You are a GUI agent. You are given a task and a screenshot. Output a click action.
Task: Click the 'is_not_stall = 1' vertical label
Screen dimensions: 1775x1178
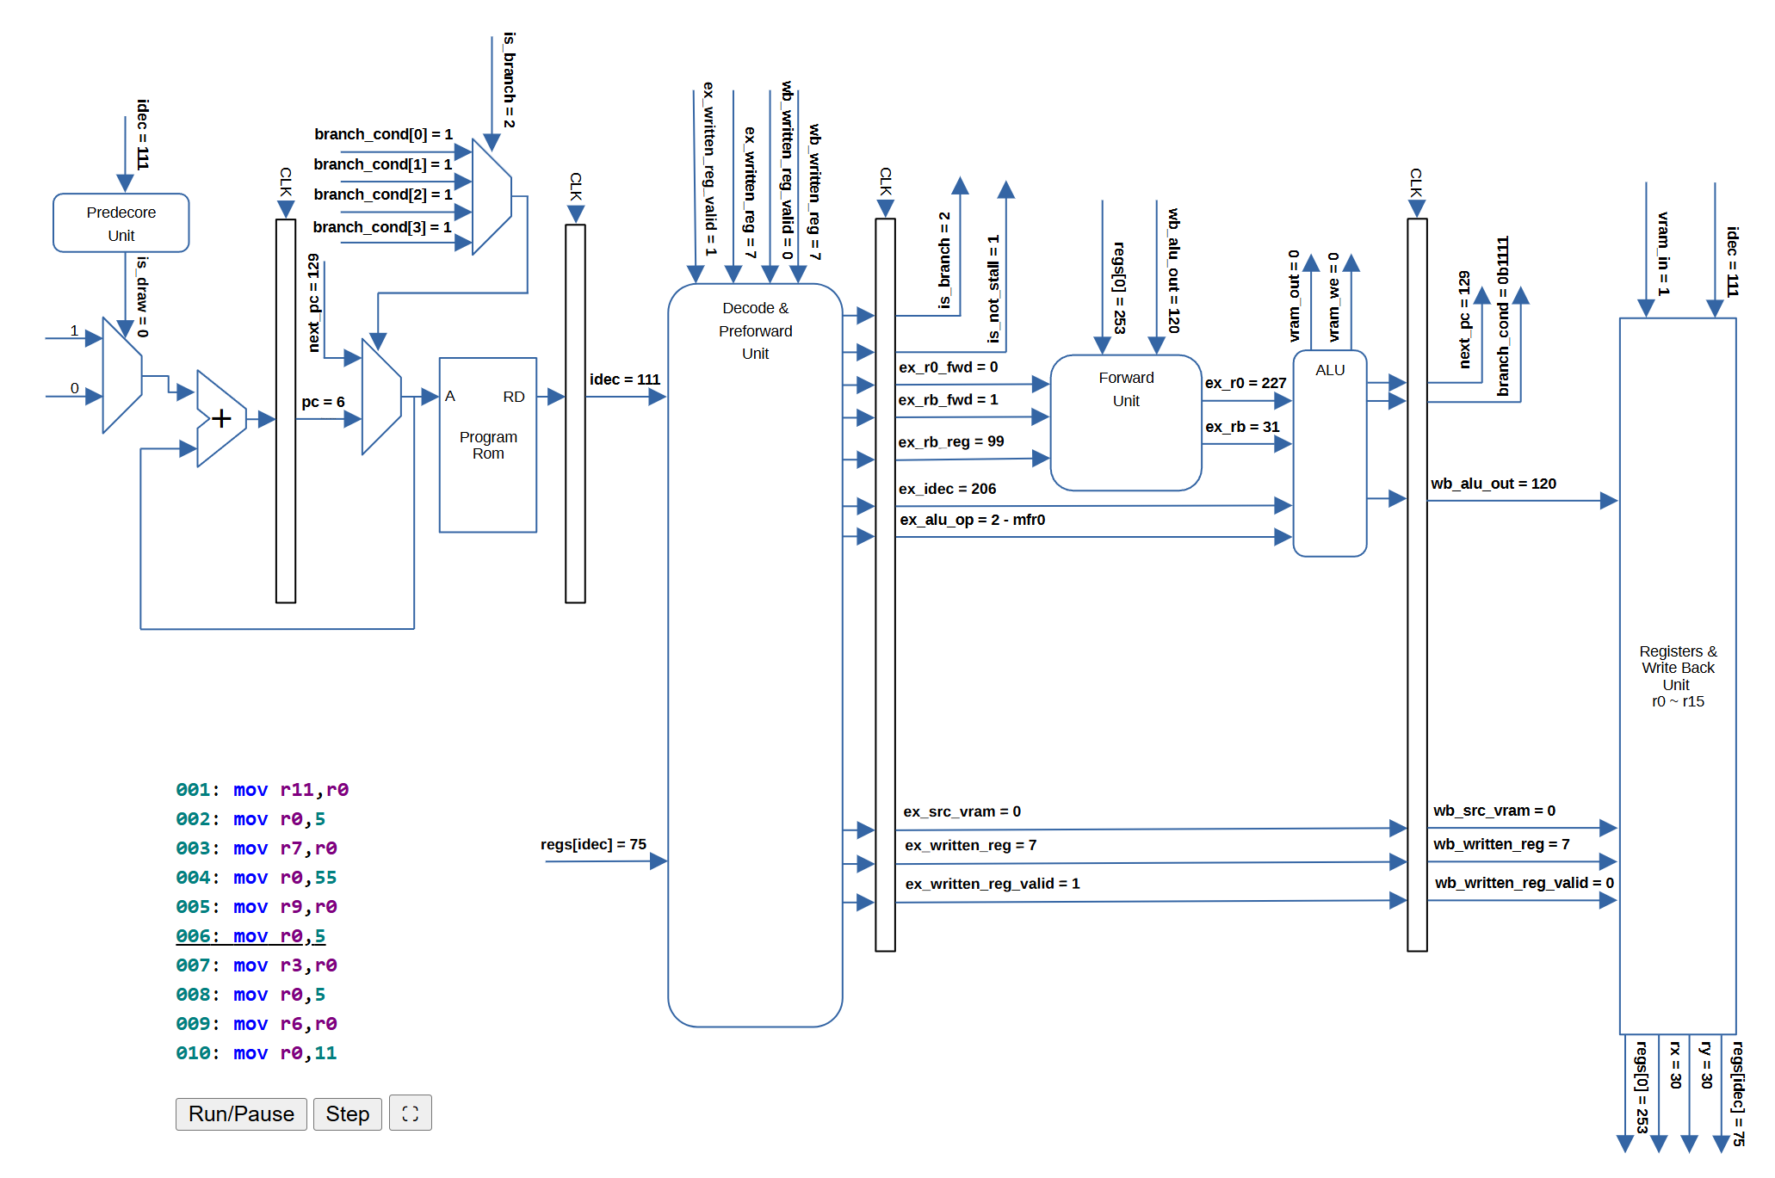pos(993,289)
